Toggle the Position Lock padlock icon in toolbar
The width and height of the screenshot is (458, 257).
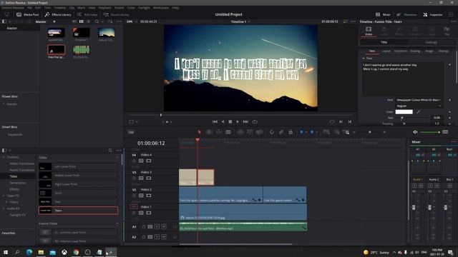click(x=291, y=132)
